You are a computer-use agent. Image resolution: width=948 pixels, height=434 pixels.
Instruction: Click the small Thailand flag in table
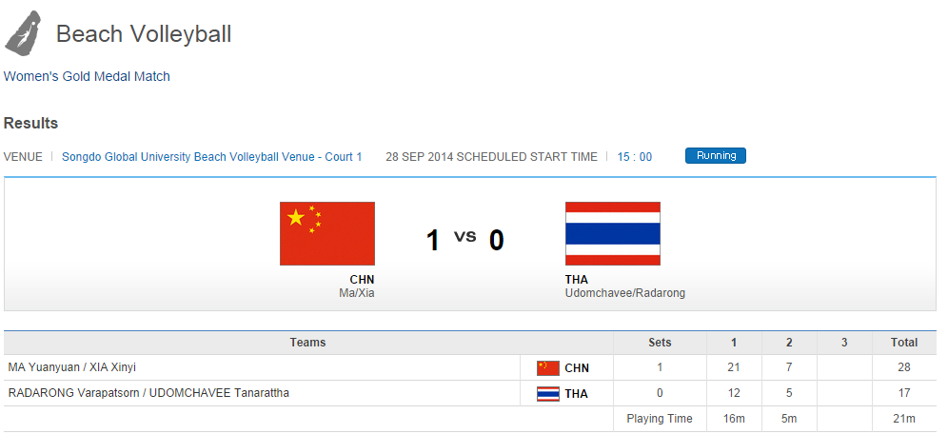pos(548,394)
